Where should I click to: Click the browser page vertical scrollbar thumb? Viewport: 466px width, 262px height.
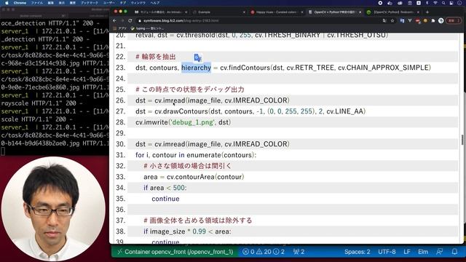(x=462, y=140)
